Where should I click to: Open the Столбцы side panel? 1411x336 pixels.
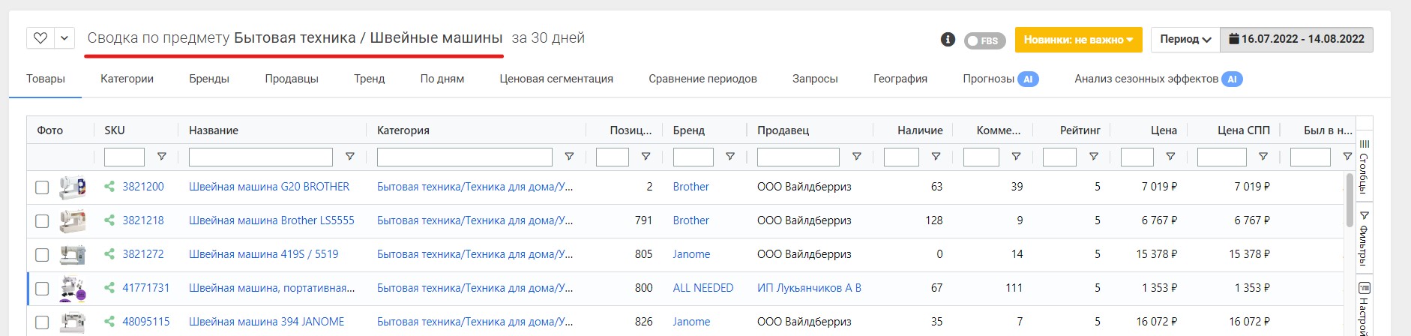pos(1364,166)
